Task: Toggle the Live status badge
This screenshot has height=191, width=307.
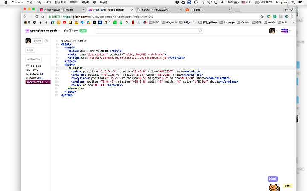Action: coord(83,31)
